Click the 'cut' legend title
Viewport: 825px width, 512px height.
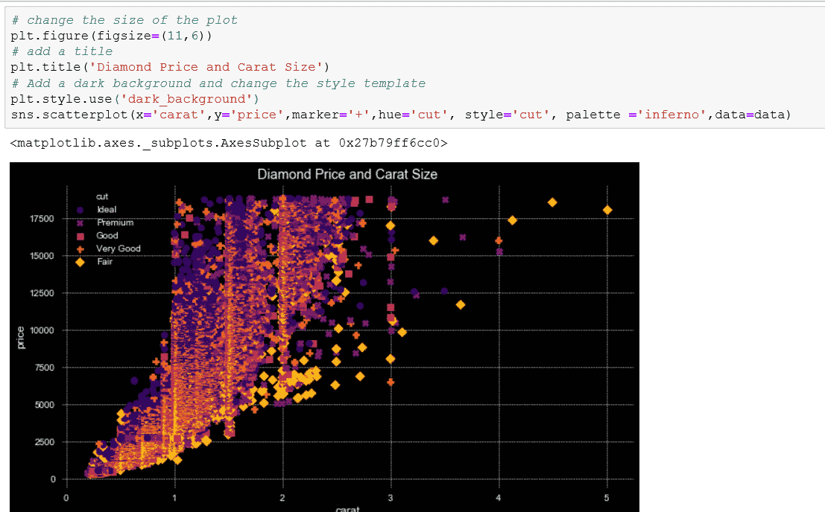(x=102, y=196)
